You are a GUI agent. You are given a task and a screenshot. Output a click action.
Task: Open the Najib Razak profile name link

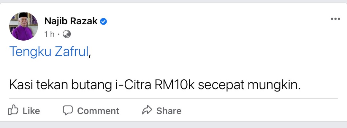(71, 21)
